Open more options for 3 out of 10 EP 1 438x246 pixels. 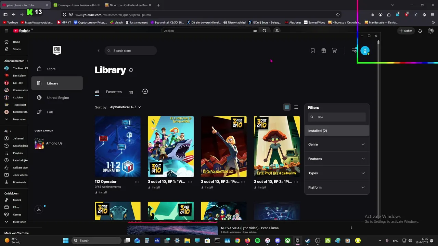(x=190, y=182)
